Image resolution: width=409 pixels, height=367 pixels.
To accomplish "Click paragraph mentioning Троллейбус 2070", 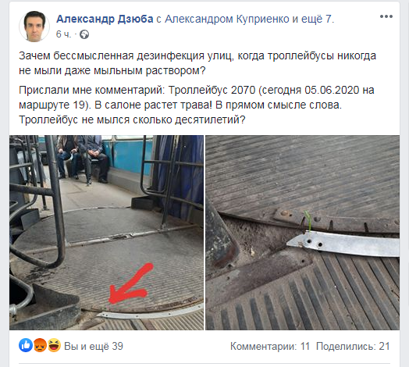I will point(197,105).
